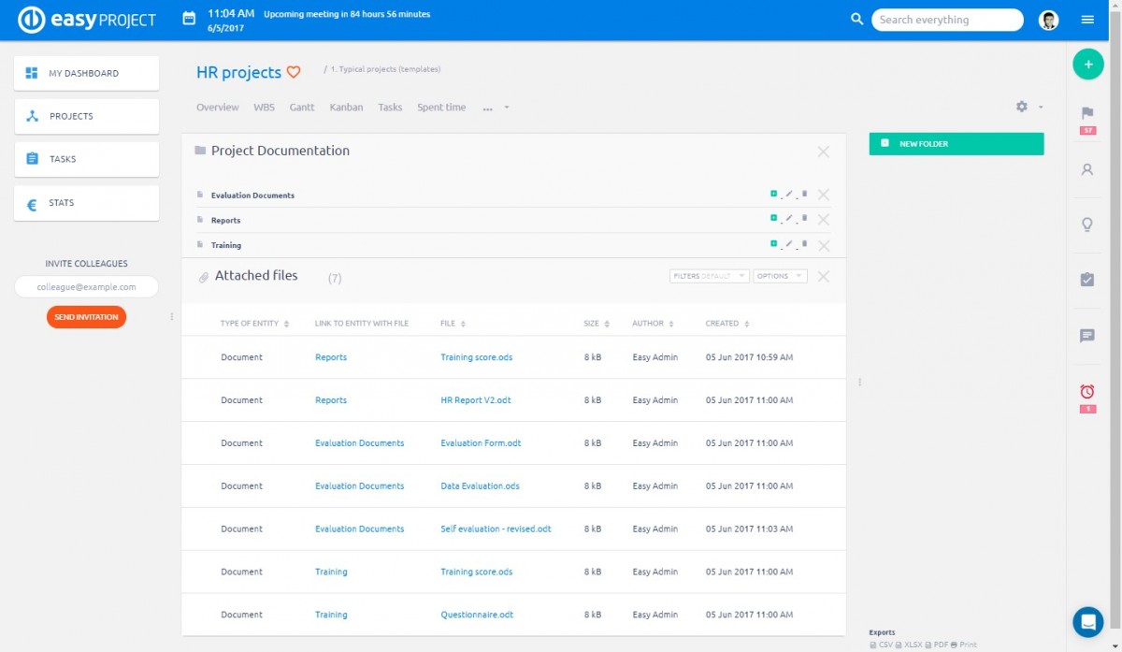Open the HR Report V2.odt file link
The width and height of the screenshot is (1122, 652).
[x=474, y=399]
